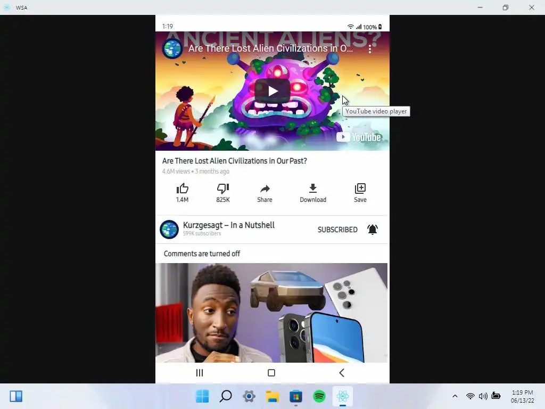Open the clock and date flyout
Screen dimensions: 545x409
(x=523, y=396)
